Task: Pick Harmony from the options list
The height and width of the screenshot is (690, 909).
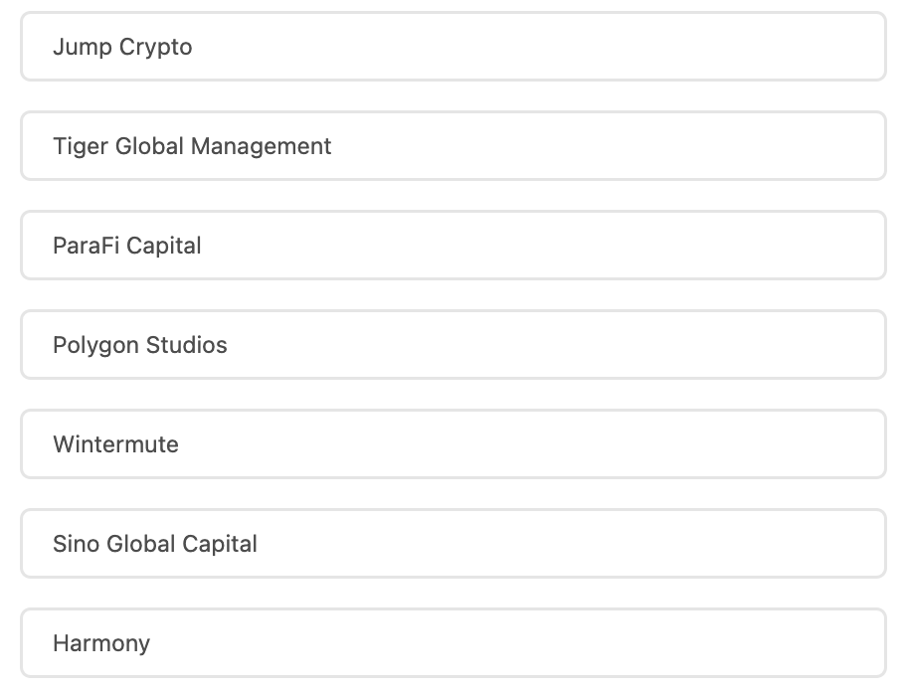Action: [x=453, y=643]
